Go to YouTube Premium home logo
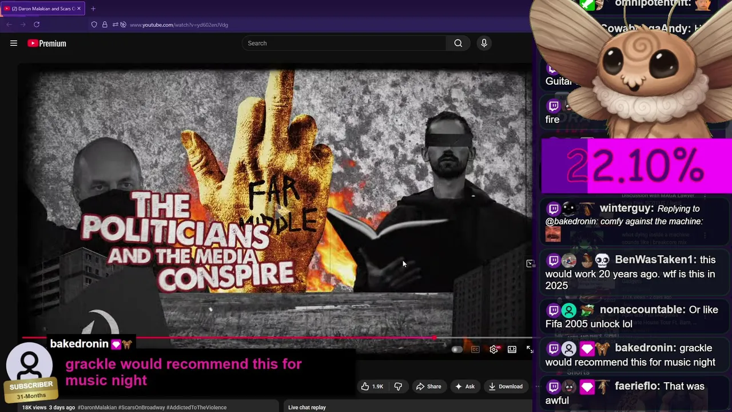 pos(47,43)
